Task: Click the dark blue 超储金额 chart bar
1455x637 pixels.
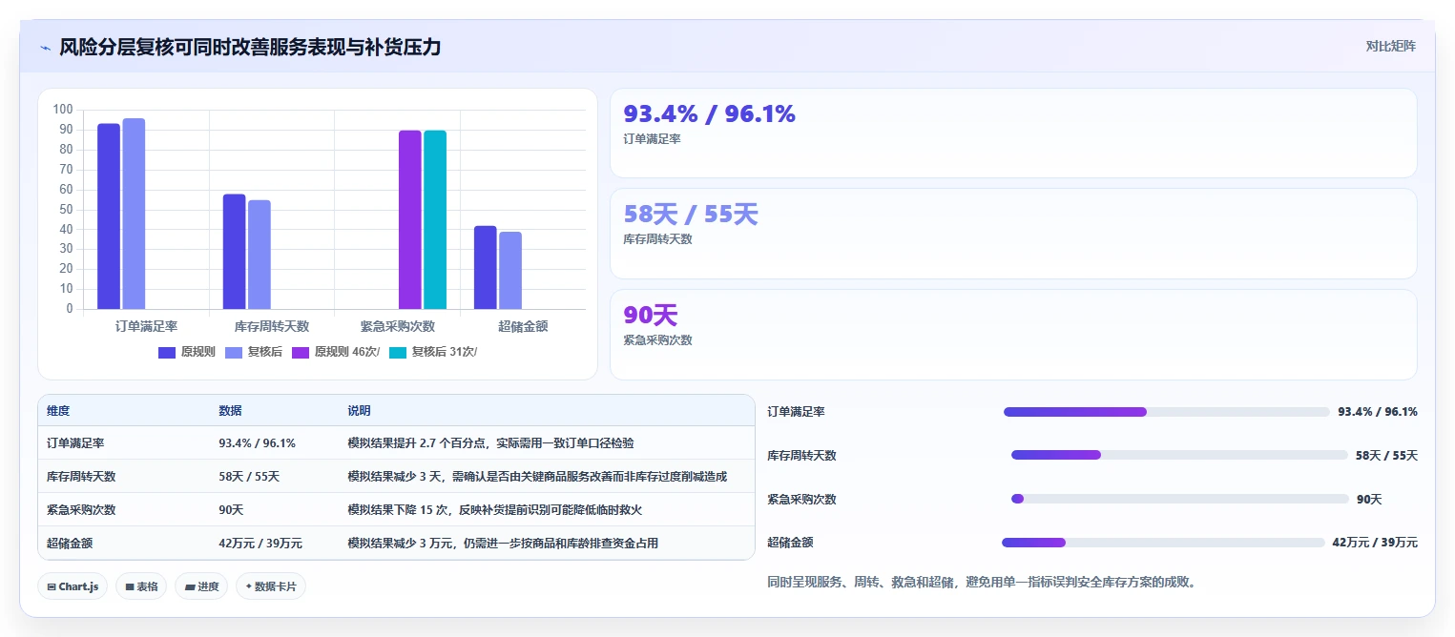Action: click(486, 267)
